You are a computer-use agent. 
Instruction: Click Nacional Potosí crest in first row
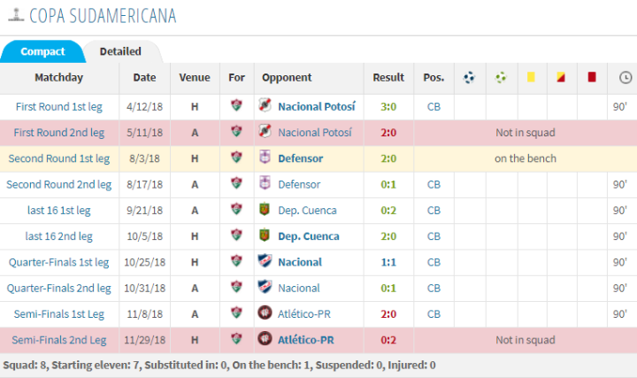[265, 106]
